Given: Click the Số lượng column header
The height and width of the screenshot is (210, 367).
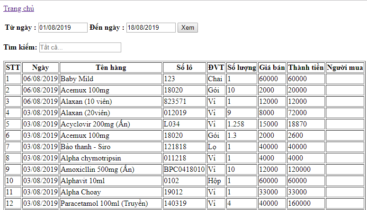Looking at the screenshot, I should [x=242, y=67].
